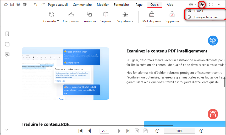This screenshot has height=135, width=226.
Task: Click the Save As icon with pencil
Action: pyautogui.click(x=18, y=4)
